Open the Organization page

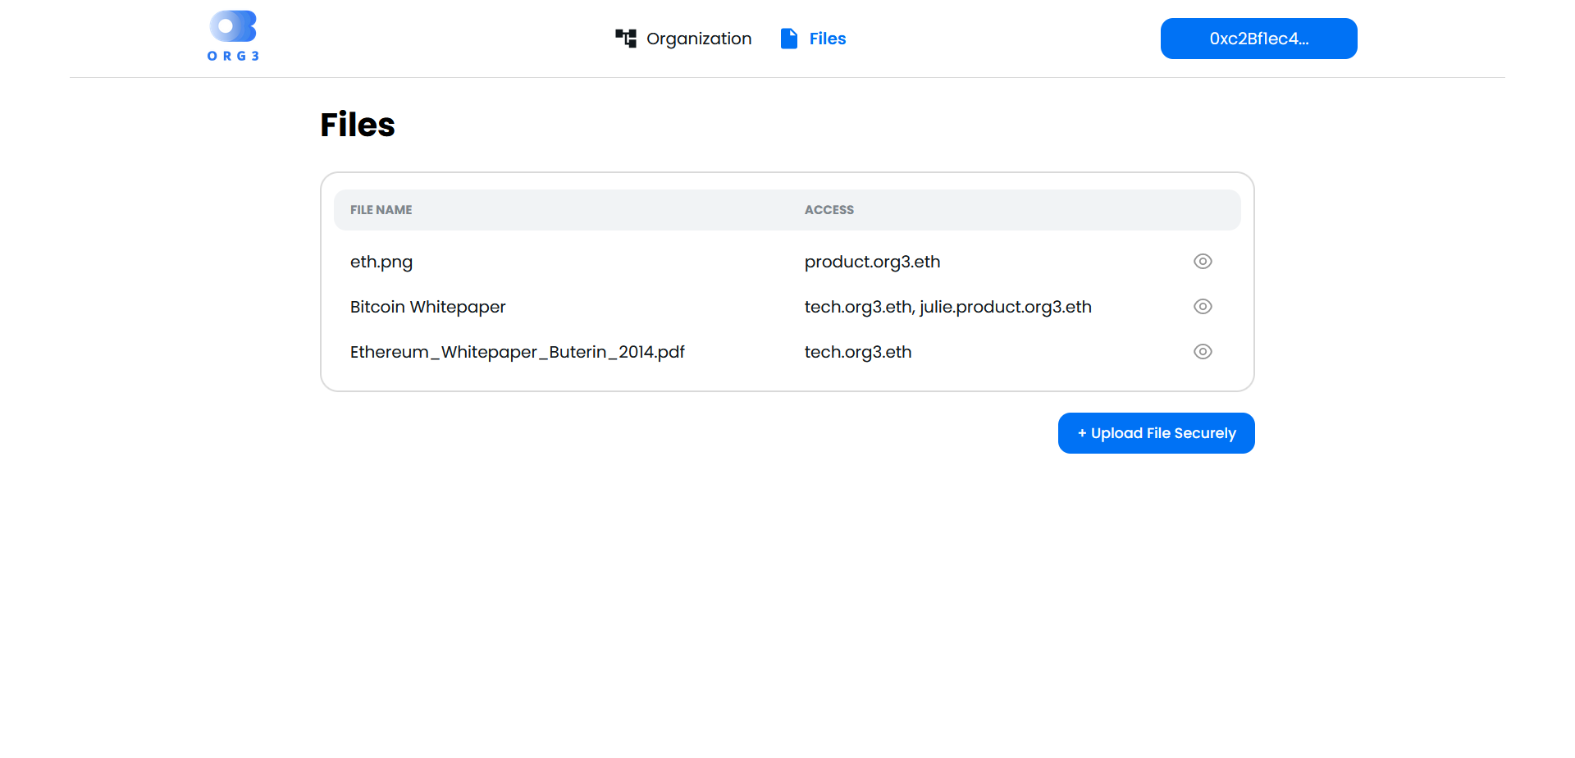(683, 39)
